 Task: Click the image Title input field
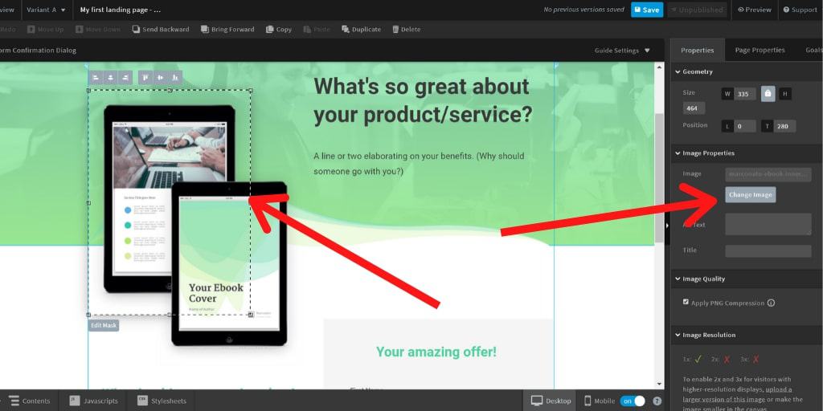pyautogui.click(x=768, y=250)
